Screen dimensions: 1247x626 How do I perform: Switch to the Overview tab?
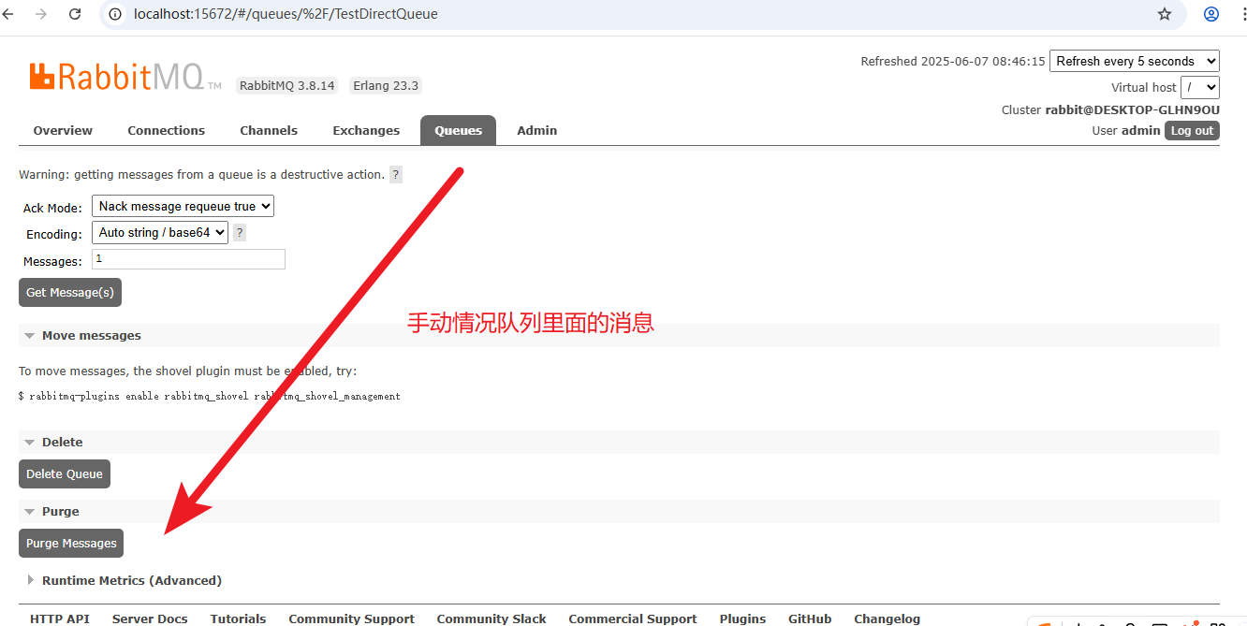(63, 131)
